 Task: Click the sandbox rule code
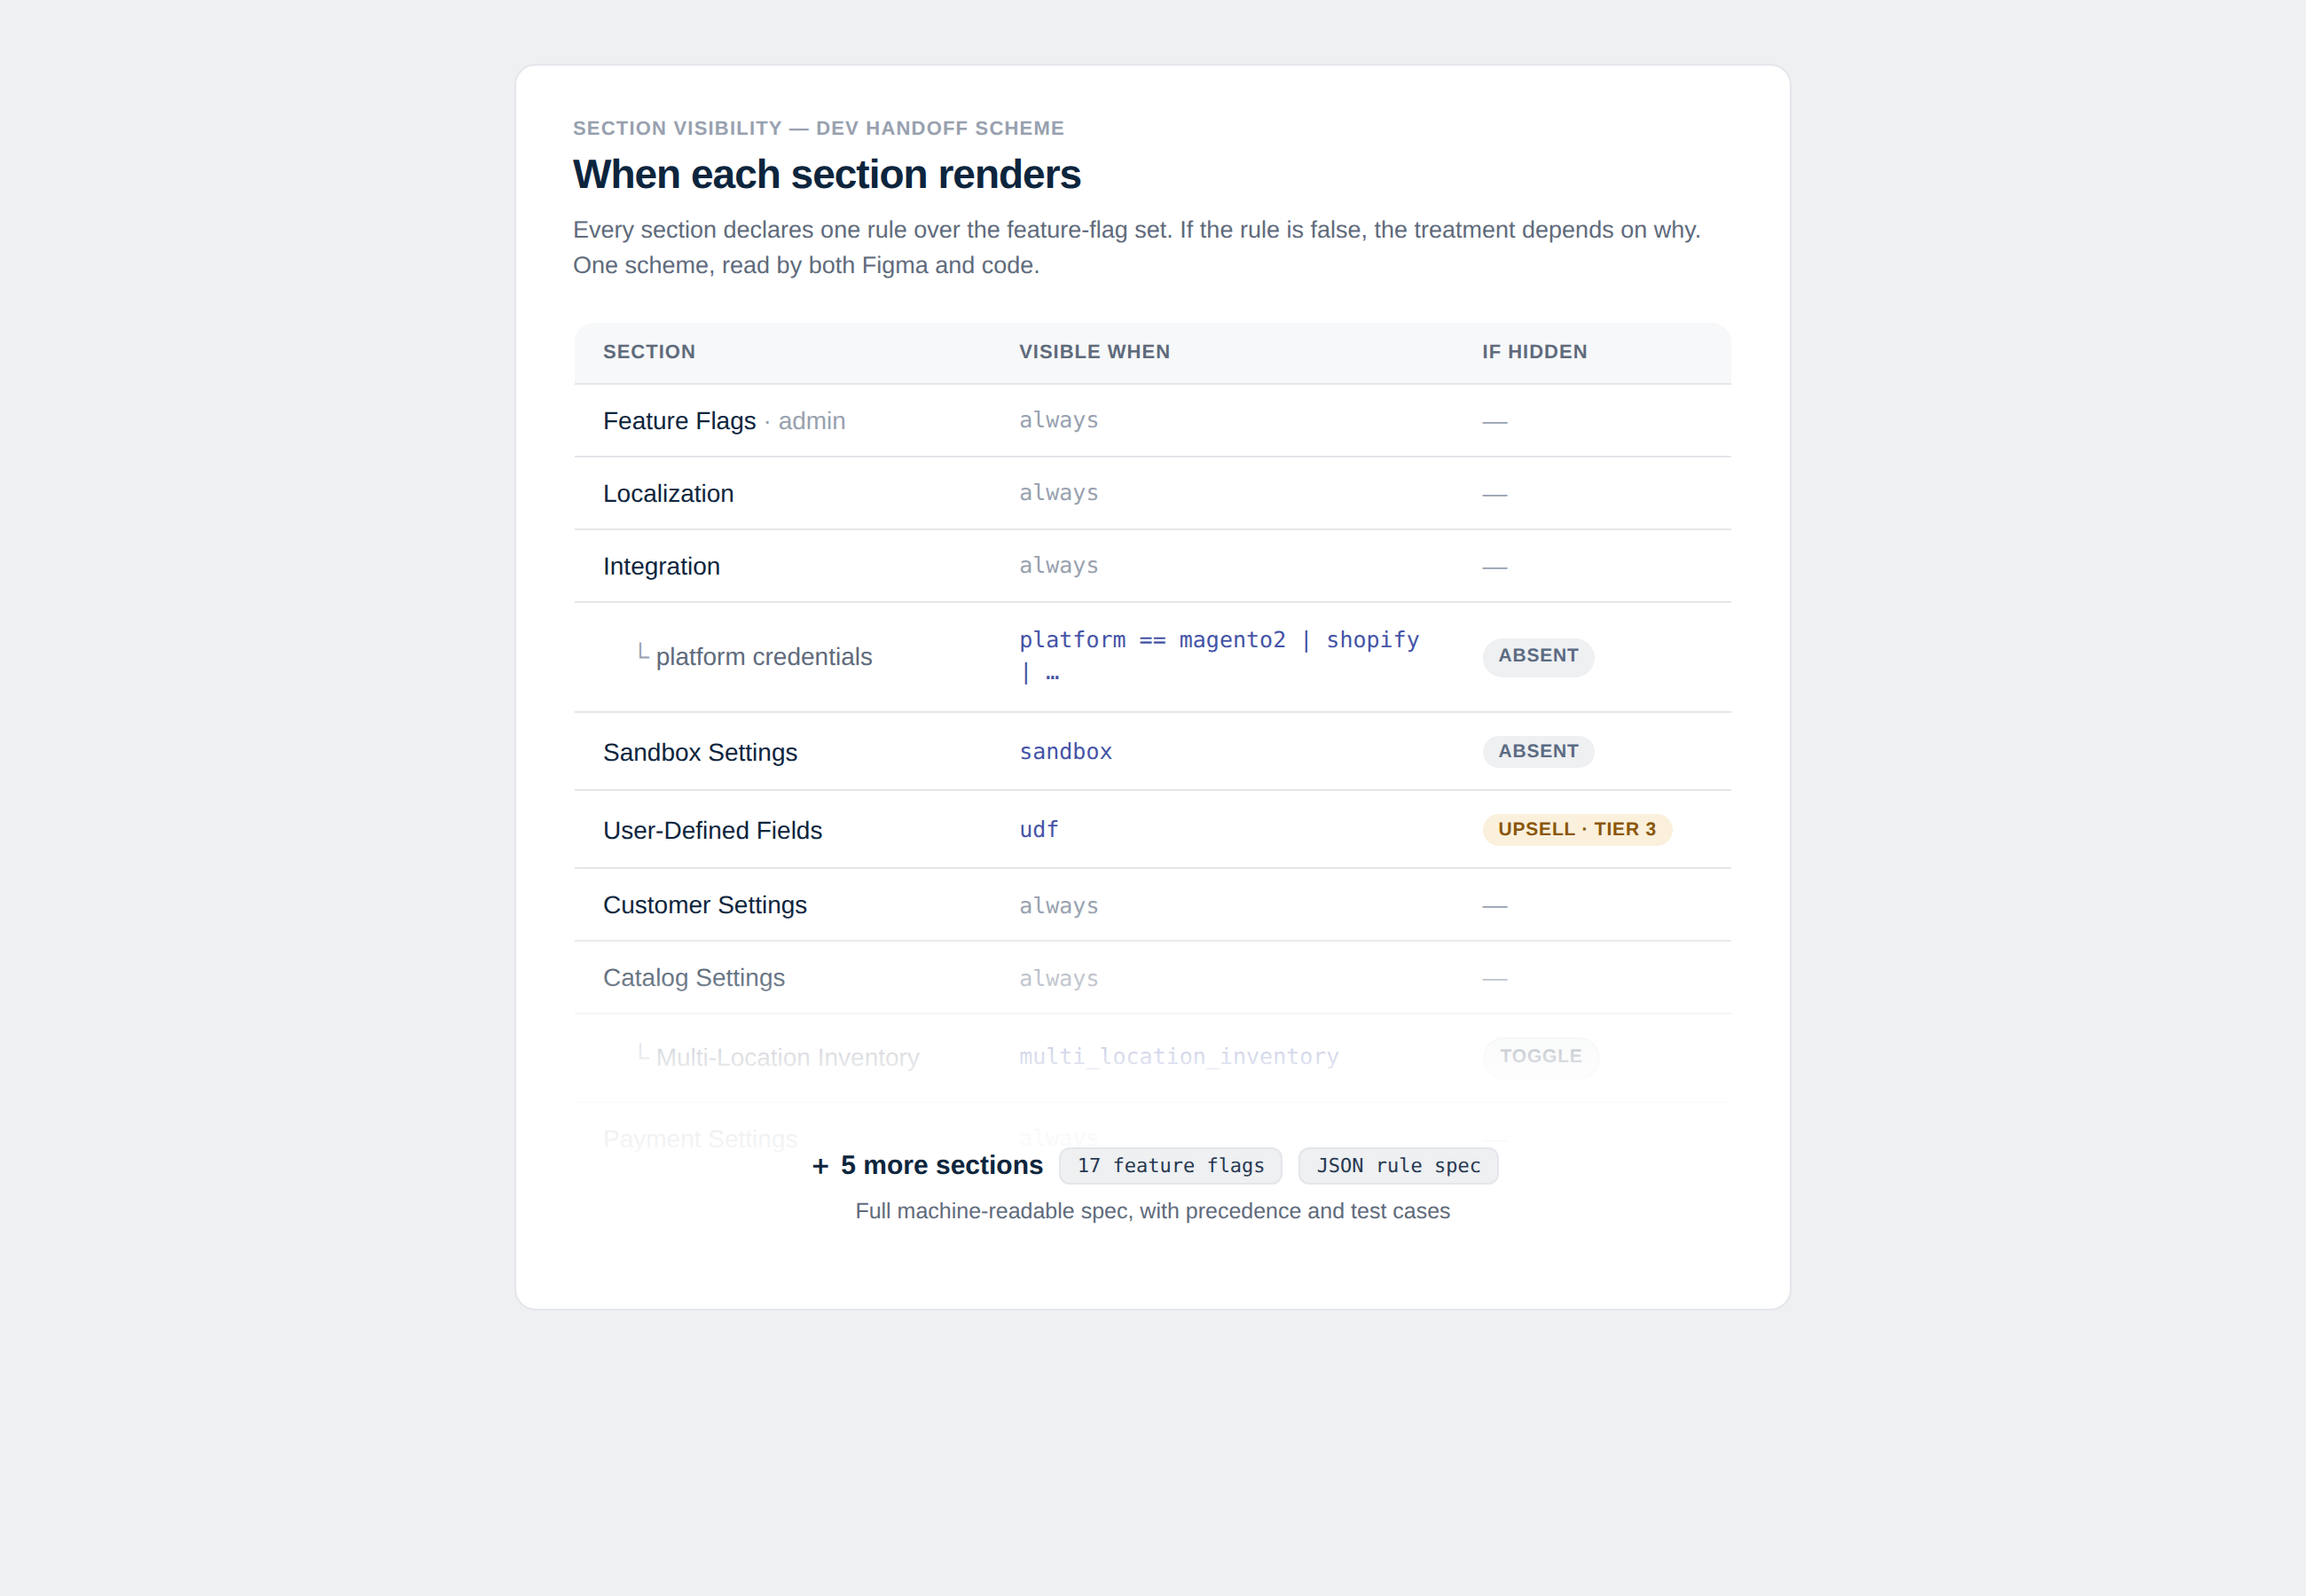click(1065, 752)
